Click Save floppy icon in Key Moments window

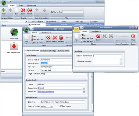click(x=81, y=35)
